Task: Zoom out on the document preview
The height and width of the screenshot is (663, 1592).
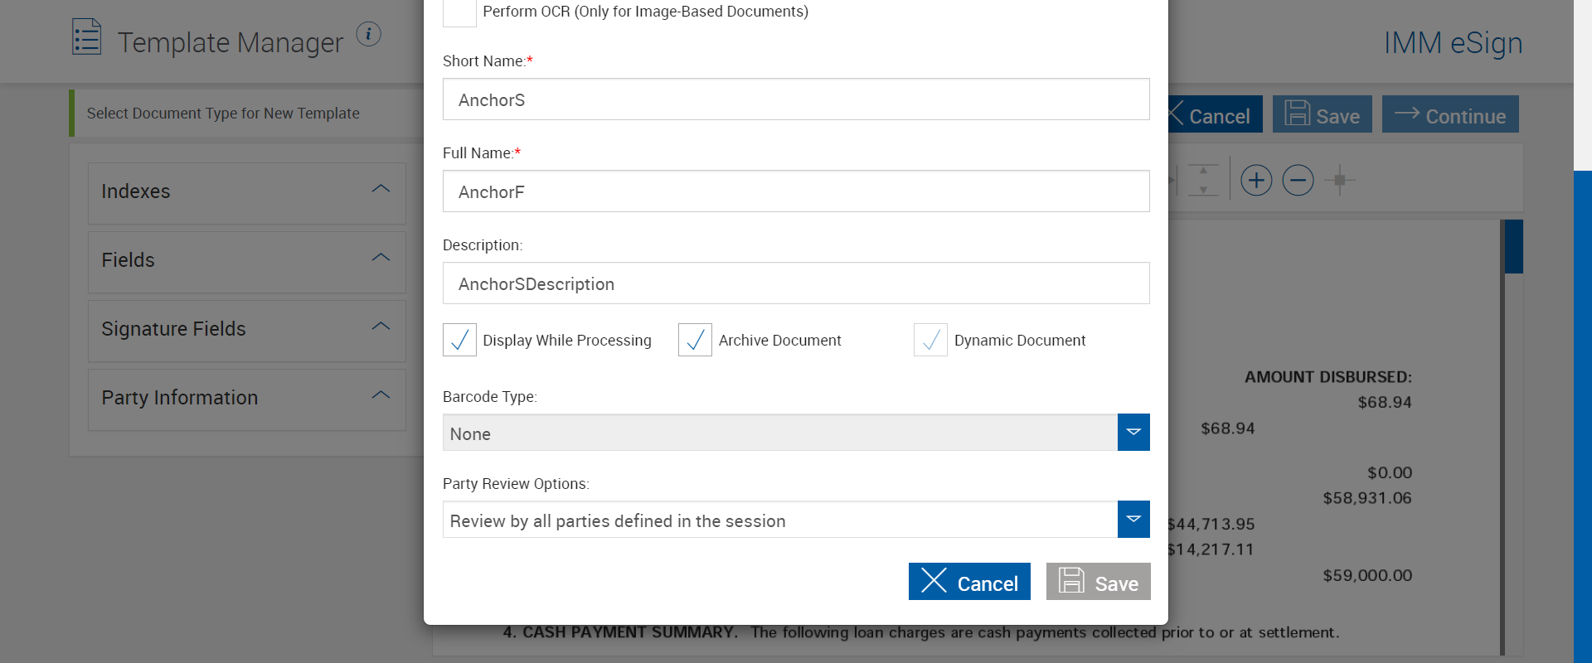Action: 1298,180
